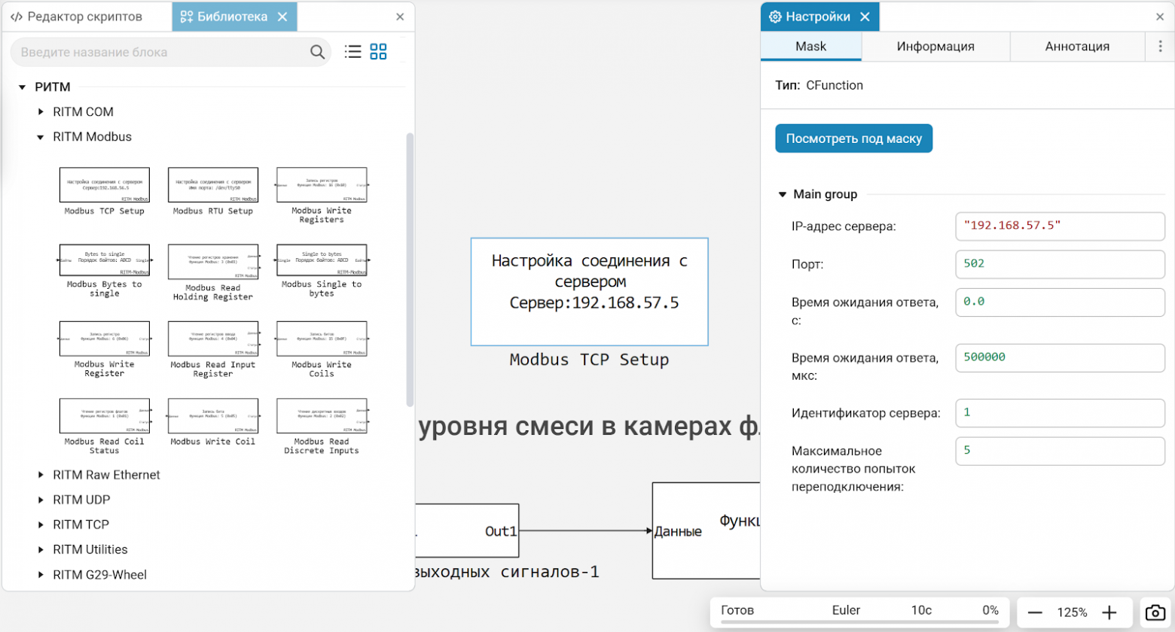Collapse the RITM Modbus category

point(40,136)
